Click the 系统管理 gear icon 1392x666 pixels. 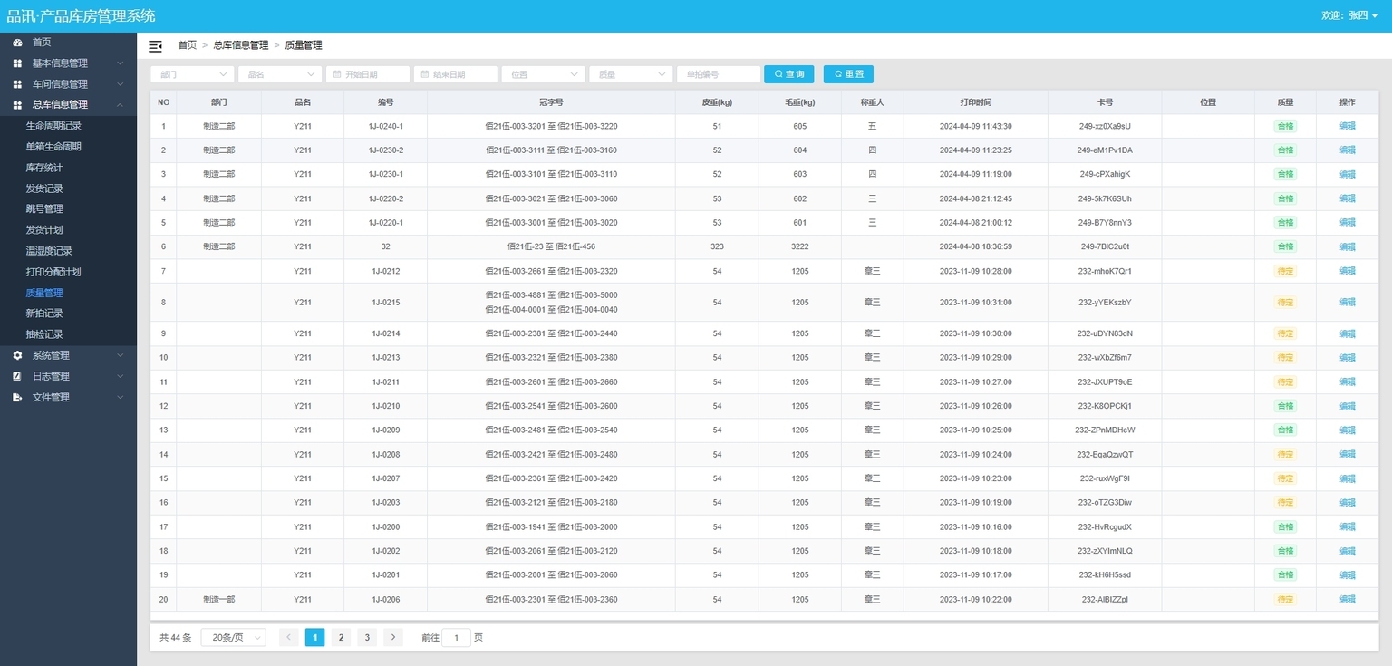click(x=17, y=355)
